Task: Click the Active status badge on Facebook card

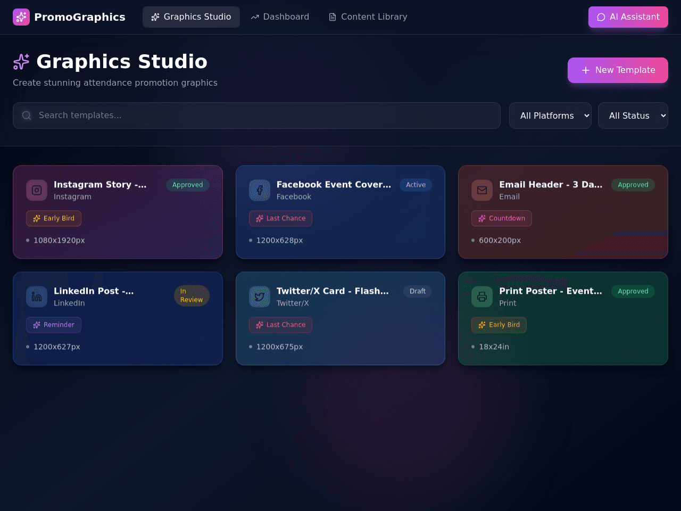Action: 416,185
